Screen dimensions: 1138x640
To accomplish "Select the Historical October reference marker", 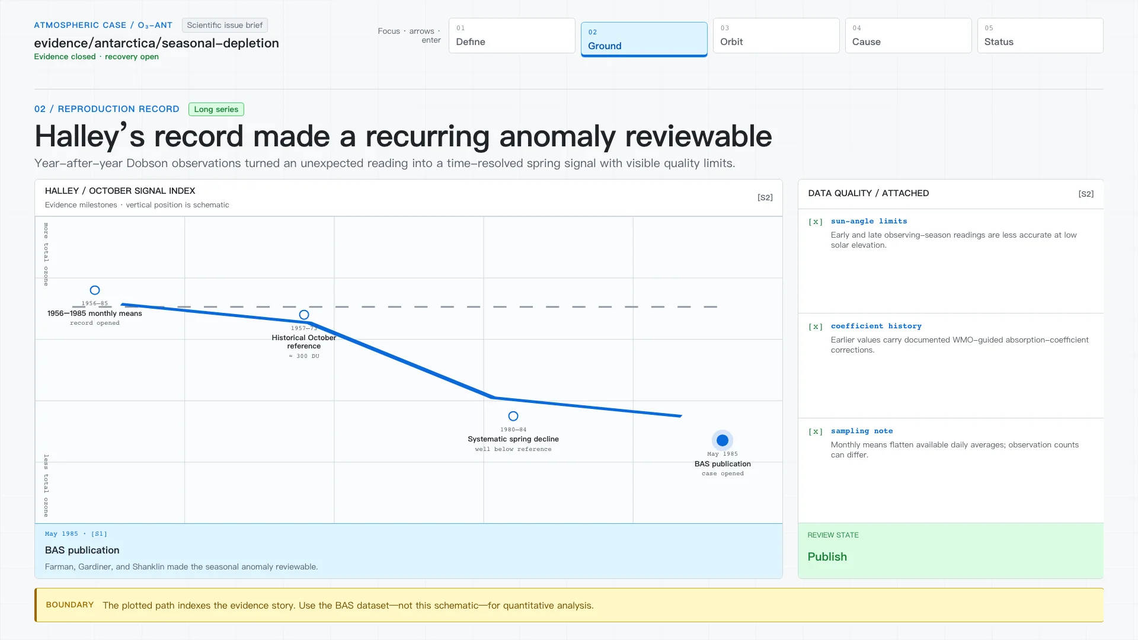I will coord(304,315).
